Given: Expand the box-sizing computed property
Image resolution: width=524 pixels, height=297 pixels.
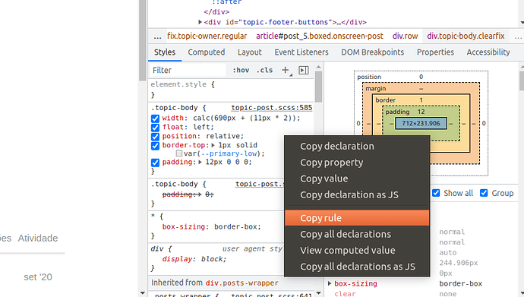Looking at the screenshot, I should click(x=330, y=283).
